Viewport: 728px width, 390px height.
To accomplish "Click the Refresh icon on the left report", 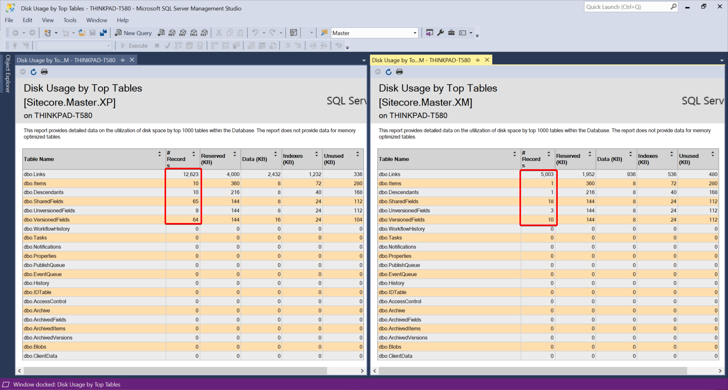I will (x=33, y=72).
